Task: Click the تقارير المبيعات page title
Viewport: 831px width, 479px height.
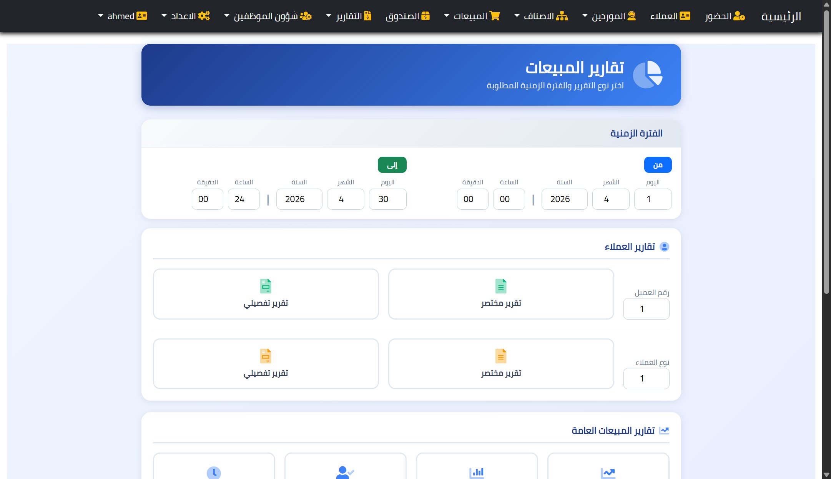Action: point(575,68)
